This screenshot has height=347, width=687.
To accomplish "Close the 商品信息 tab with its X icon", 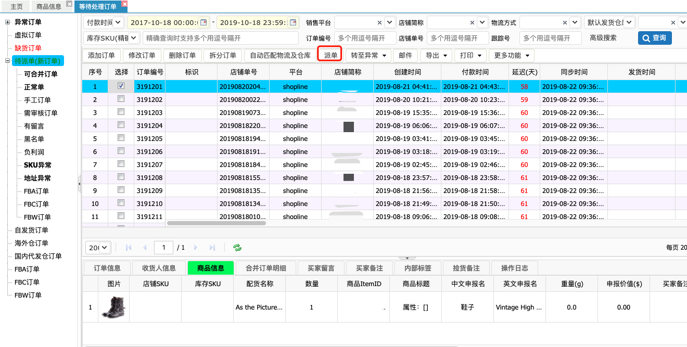I will click(69, 4).
